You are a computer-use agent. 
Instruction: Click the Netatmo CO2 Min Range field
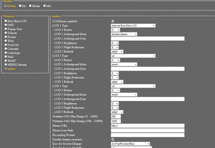click(x=116, y=116)
